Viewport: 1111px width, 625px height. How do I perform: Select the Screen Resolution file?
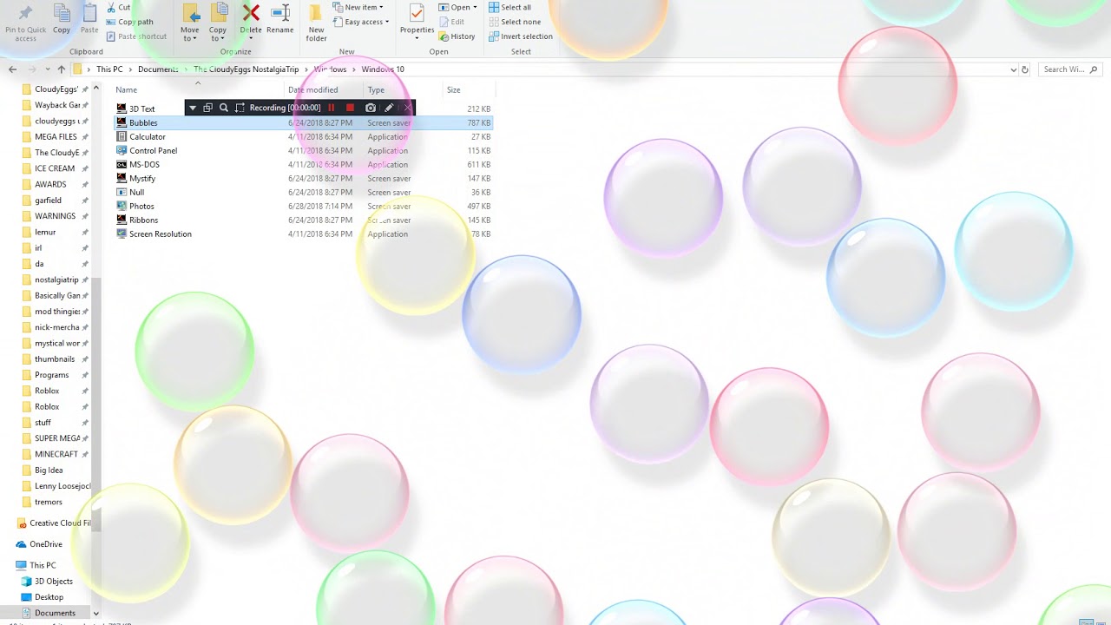point(304,234)
